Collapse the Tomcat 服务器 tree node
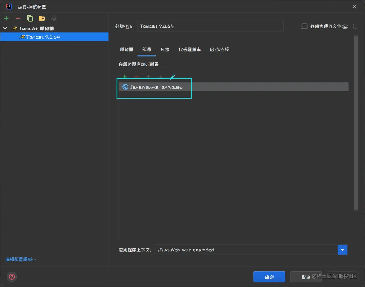Image resolution: width=365 pixels, height=287 pixels. click(x=5, y=28)
